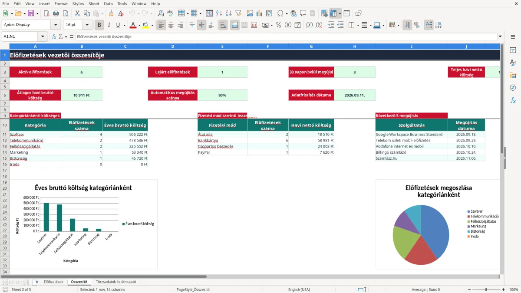Cut the selected cells
The height and width of the screenshot is (293, 521).
coord(77,13)
